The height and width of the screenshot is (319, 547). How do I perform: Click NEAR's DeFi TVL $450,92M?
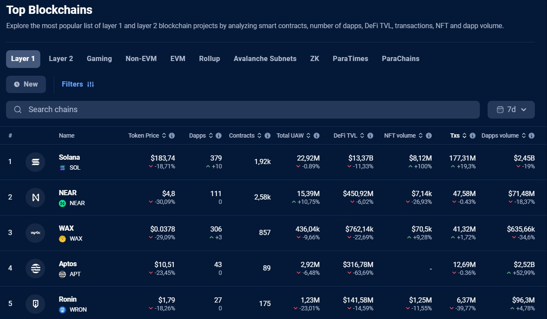pos(358,194)
